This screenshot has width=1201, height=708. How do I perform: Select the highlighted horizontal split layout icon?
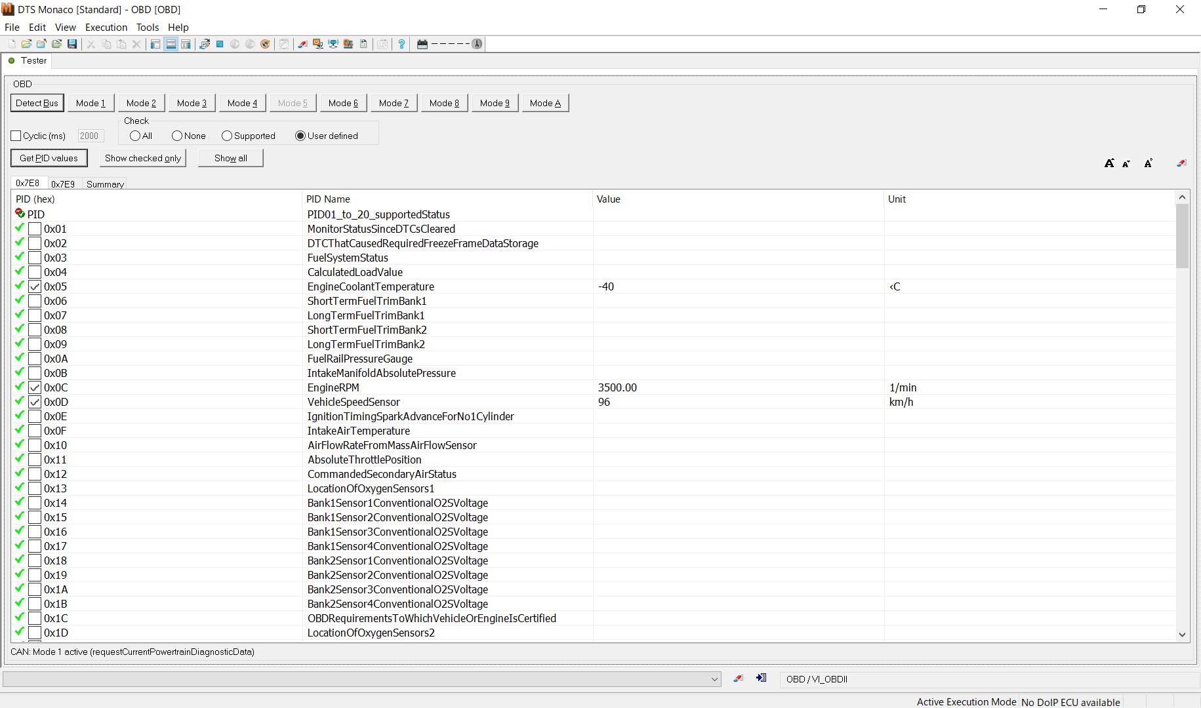click(171, 44)
